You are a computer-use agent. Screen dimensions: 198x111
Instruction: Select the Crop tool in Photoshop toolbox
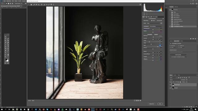point(6,41)
